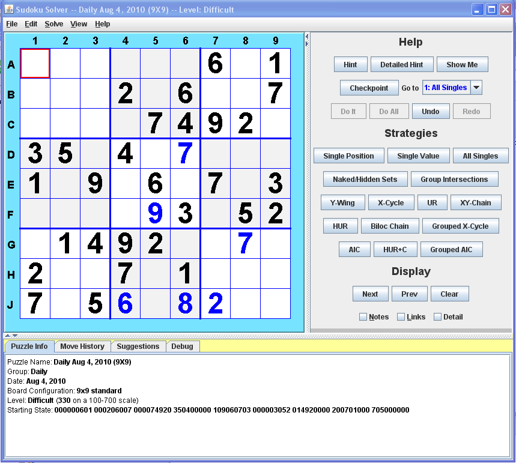
Task: Click the Do It button
Action: [x=348, y=111]
